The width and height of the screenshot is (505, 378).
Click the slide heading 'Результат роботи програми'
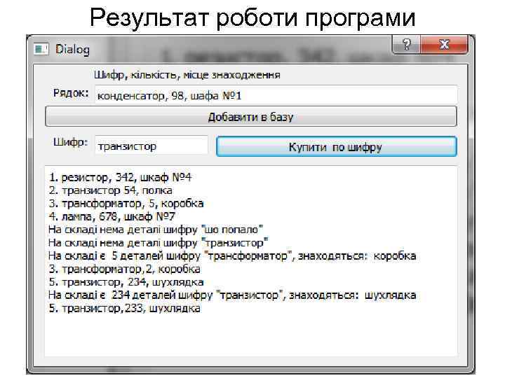click(252, 17)
